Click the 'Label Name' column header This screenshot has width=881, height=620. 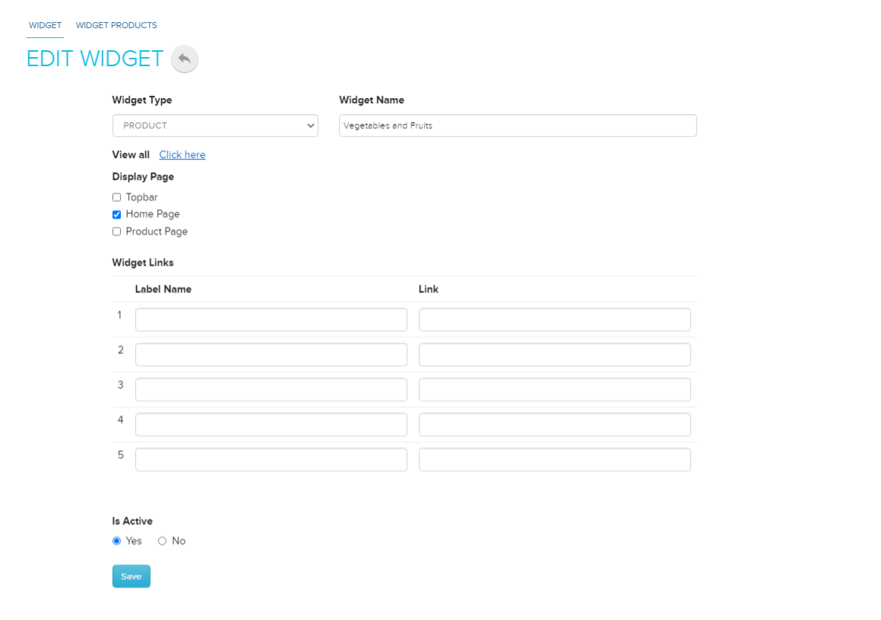tap(163, 289)
